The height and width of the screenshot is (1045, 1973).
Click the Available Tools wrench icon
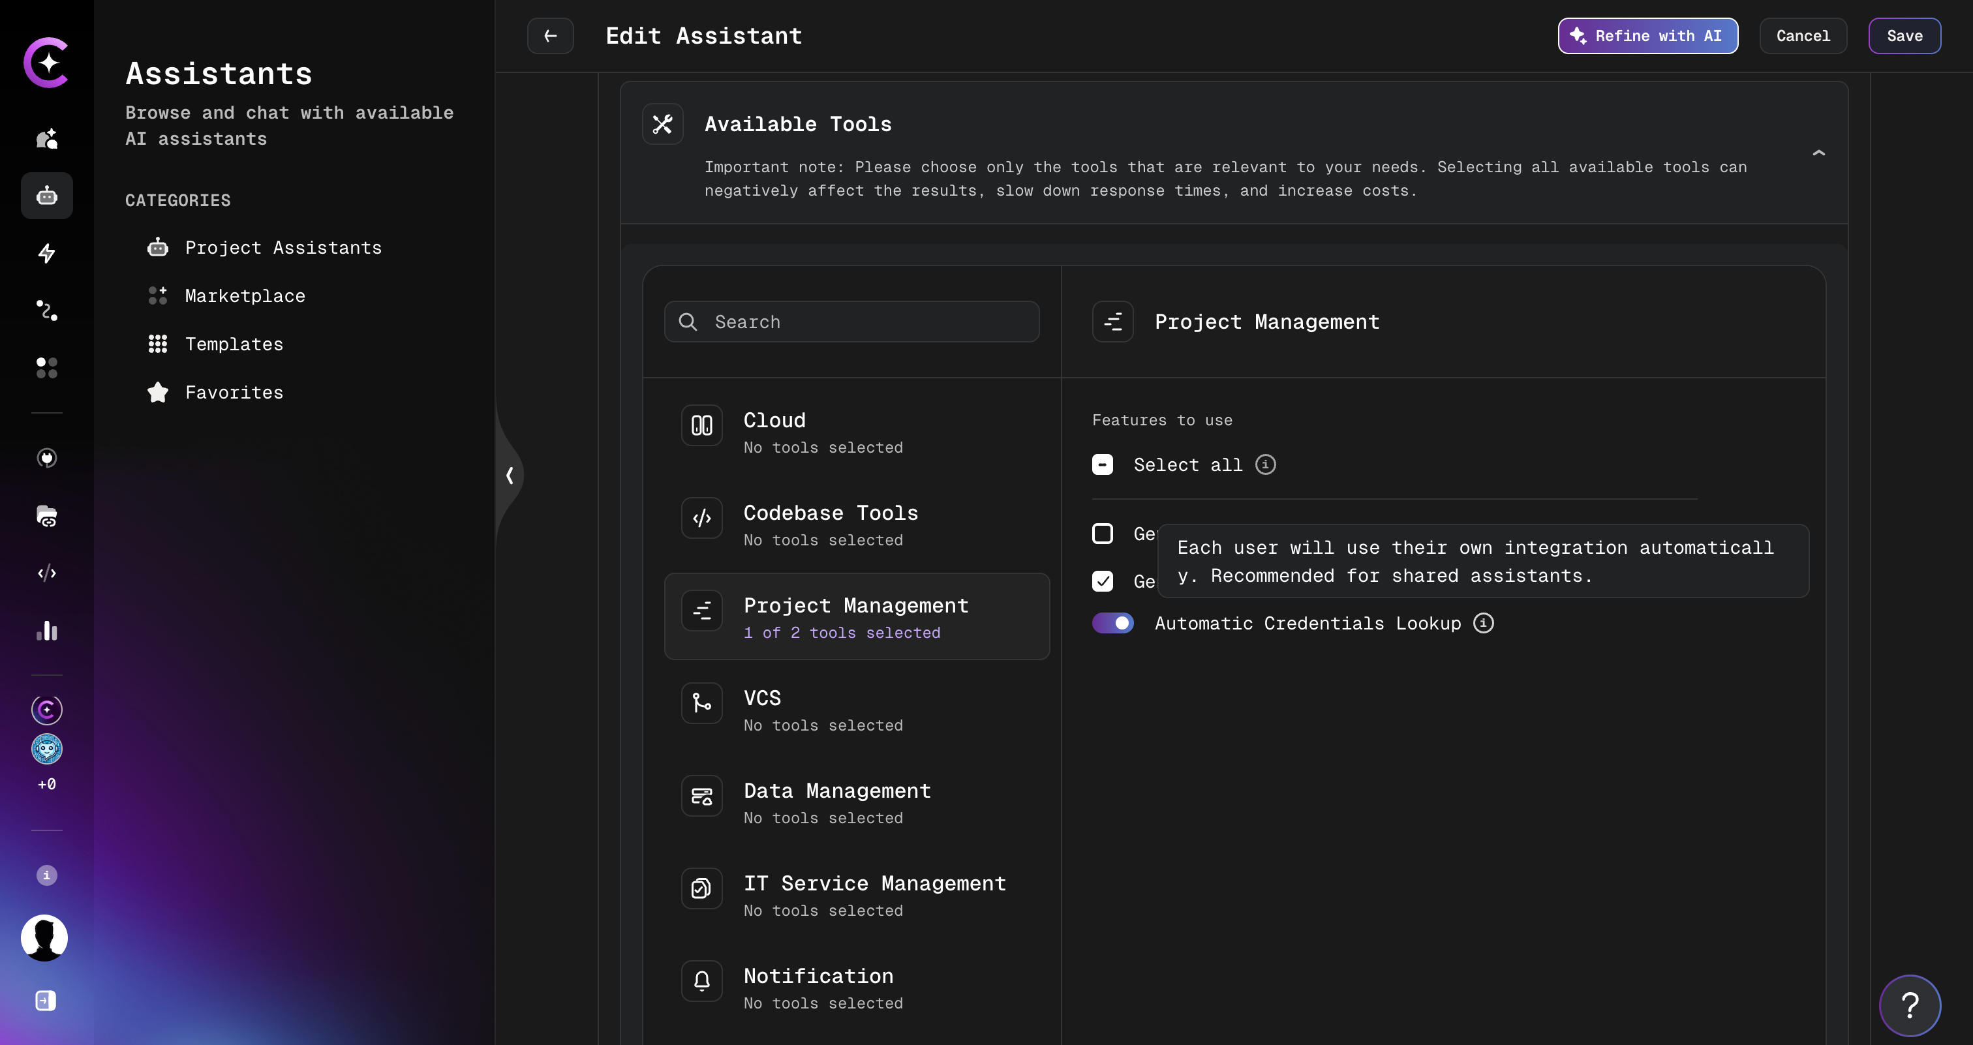[662, 124]
